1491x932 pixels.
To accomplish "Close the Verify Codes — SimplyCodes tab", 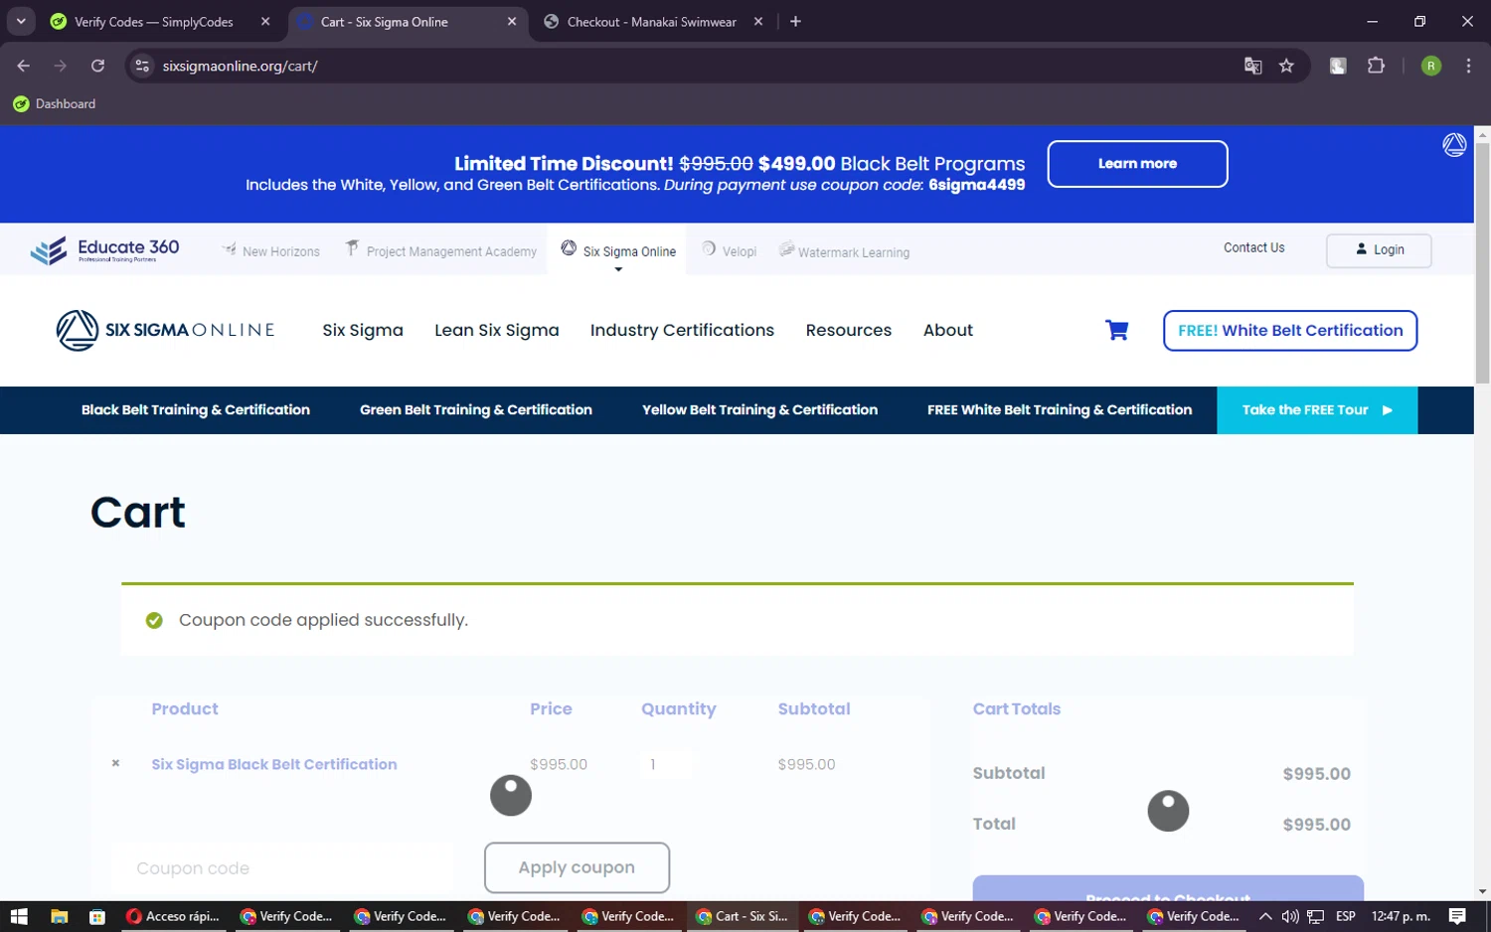I will click(265, 22).
